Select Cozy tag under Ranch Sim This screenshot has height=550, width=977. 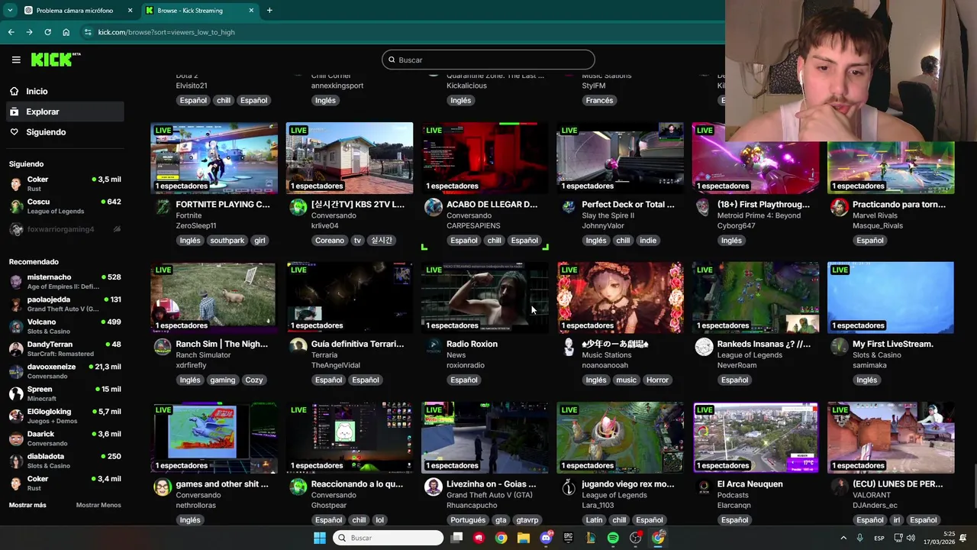coord(254,380)
